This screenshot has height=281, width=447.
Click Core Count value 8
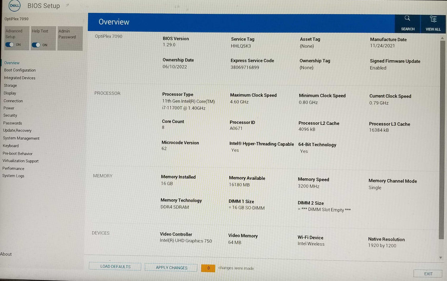pos(163,128)
